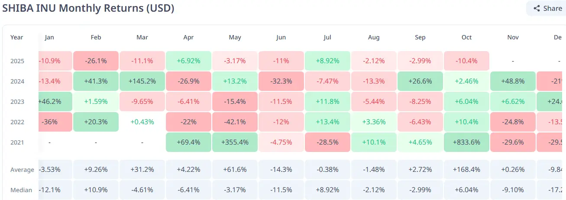Screen dimensions: 566x200
Task: Click the Average row label
Action: (x=22, y=170)
